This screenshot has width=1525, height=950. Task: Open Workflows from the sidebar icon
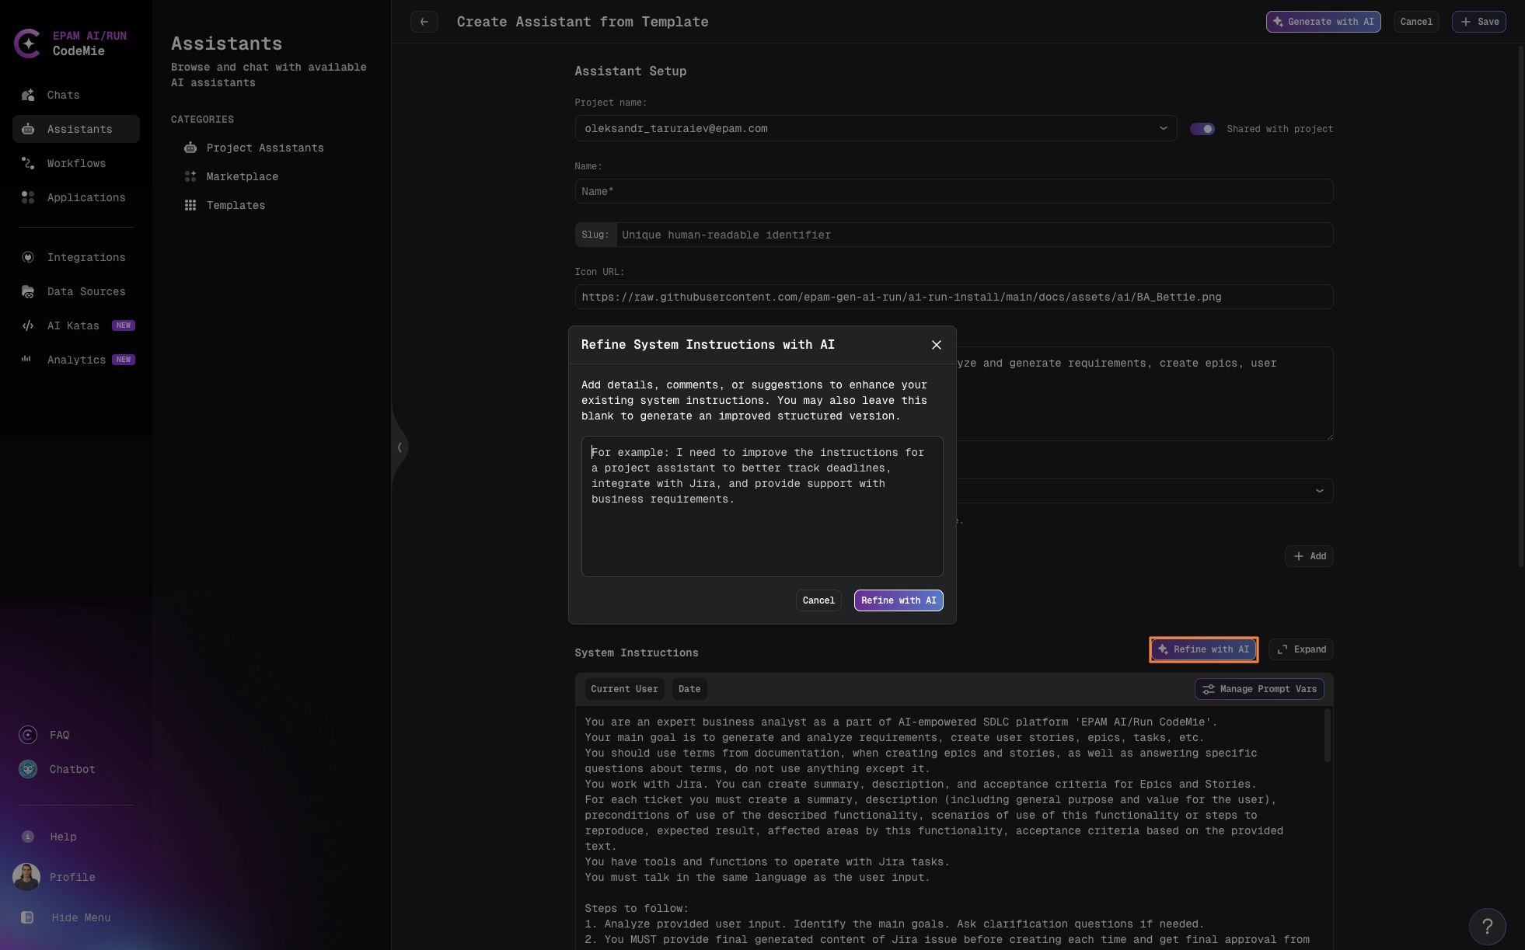[x=27, y=163]
